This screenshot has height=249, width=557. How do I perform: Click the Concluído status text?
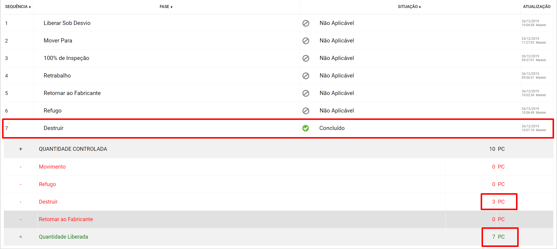[x=332, y=128]
